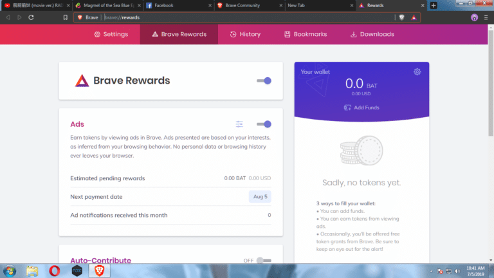Click the scrollbar down arrow
This screenshot has width=494, height=278.
[x=491, y=261]
